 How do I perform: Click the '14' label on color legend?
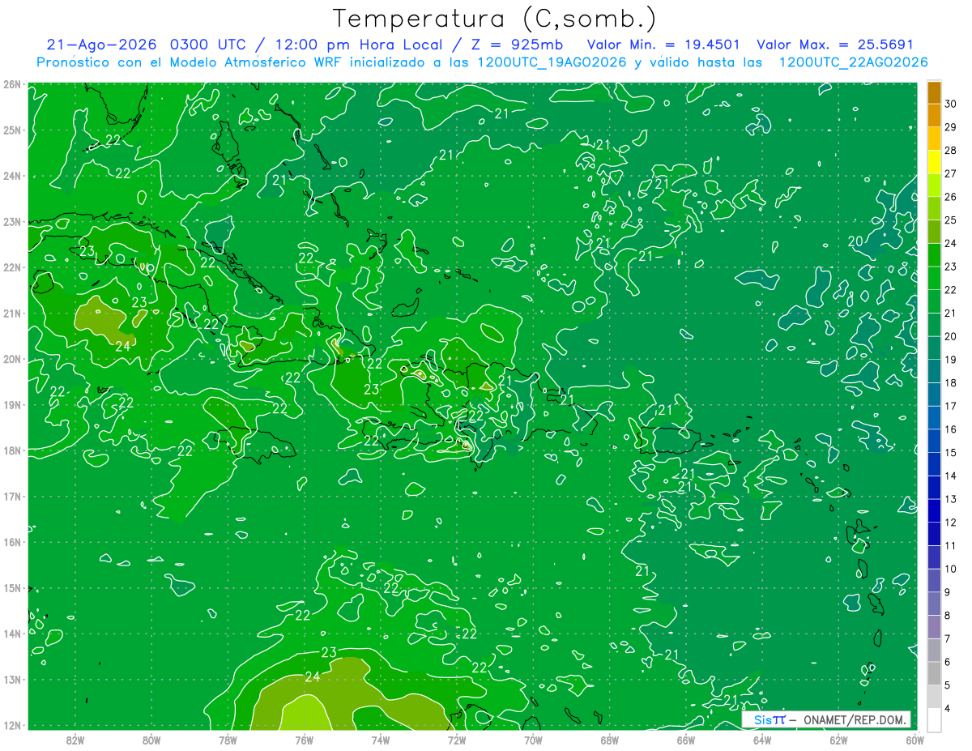click(950, 476)
